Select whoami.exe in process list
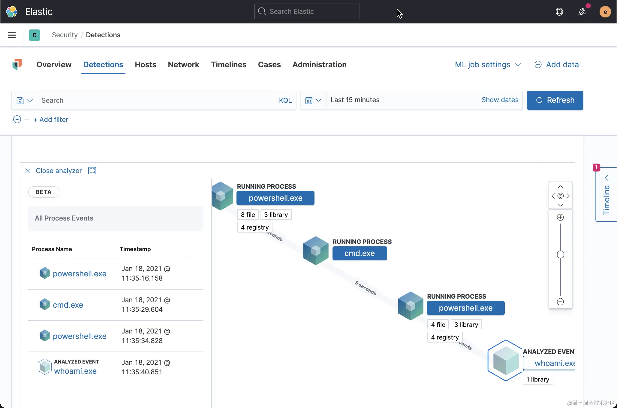Screen dimensions: 617x408 point(75,371)
